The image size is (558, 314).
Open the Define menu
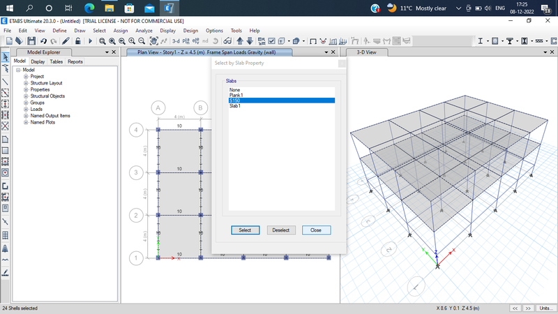click(59, 31)
